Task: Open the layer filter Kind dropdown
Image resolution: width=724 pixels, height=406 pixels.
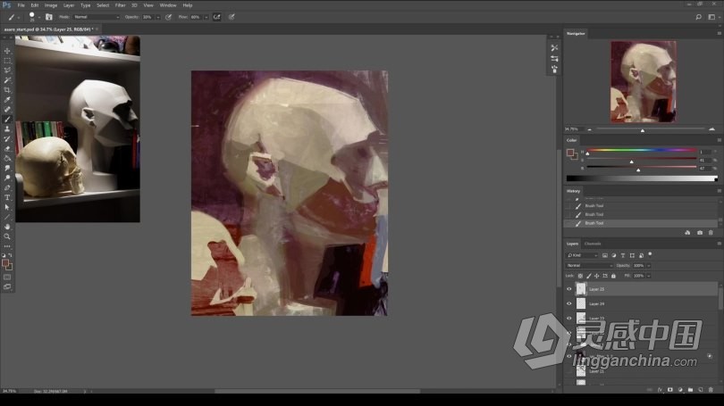Action: point(582,255)
